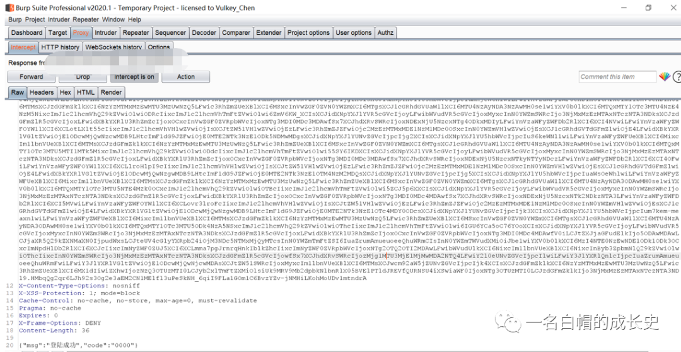The image size is (681, 352).
Task: Switch to the Repeater tab
Action: pos(136,33)
